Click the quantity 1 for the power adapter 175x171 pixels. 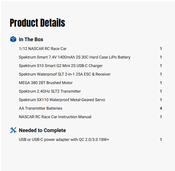[161, 139]
